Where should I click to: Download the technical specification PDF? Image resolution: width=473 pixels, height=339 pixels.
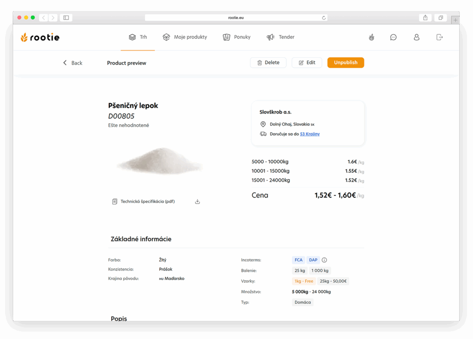pos(197,201)
